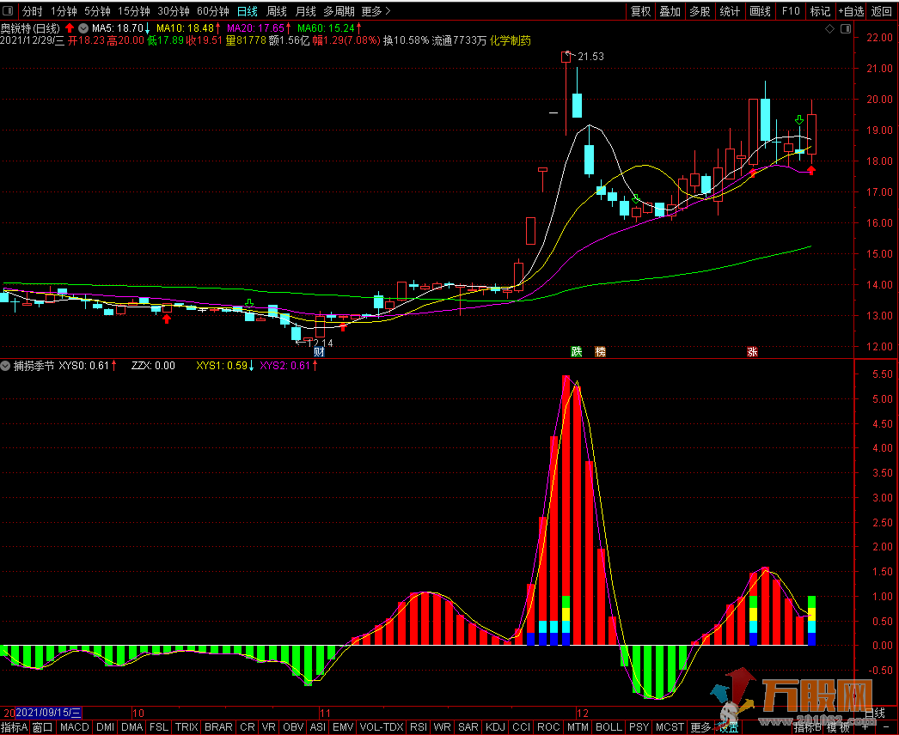Switch to the 月线 monthly chart

tap(305, 11)
